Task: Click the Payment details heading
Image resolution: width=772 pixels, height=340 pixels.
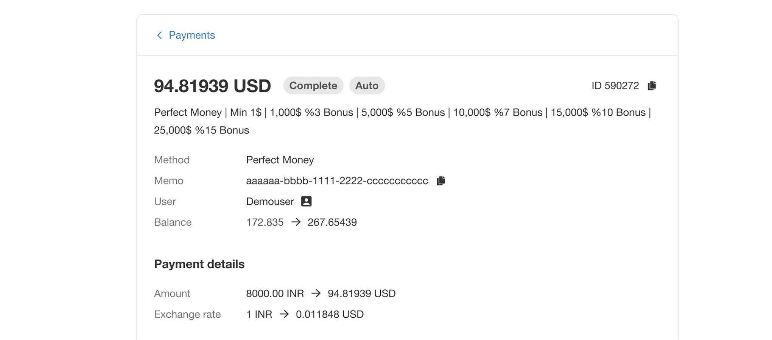Action: (199, 264)
